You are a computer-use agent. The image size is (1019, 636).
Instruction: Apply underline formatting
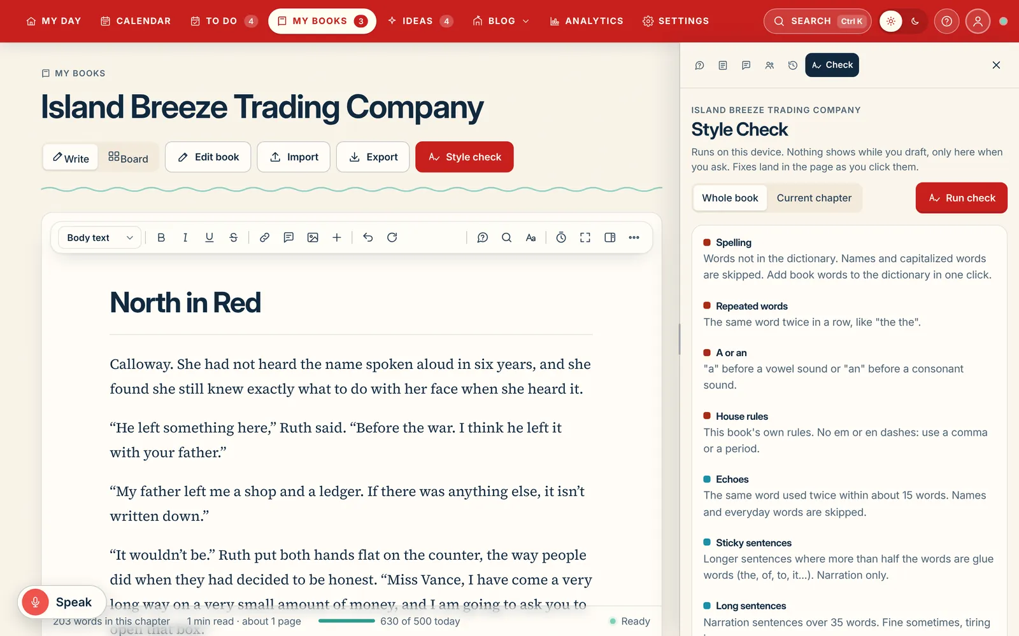pyautogui.click(x=210, y=237)
